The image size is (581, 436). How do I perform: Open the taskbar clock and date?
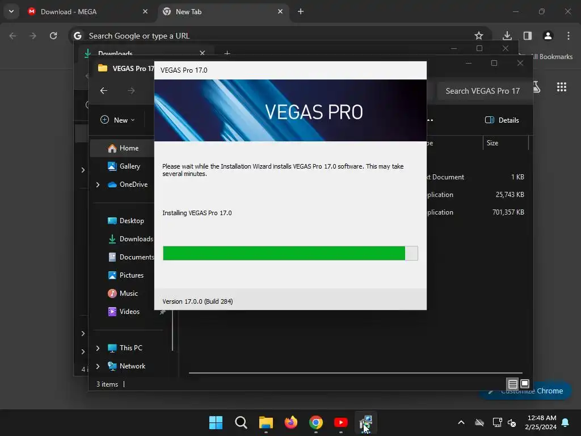click(541, 422)
